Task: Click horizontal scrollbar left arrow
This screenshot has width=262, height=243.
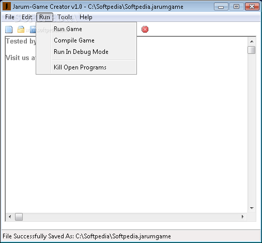Action: coord(10,217)
